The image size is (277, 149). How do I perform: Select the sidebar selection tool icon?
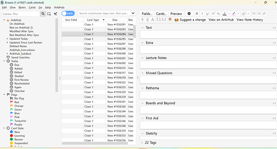coord(49,14)
